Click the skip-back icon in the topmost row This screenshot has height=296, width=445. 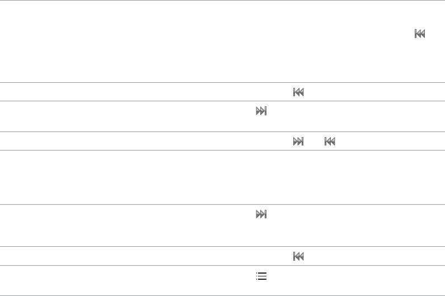click(420, 34)
